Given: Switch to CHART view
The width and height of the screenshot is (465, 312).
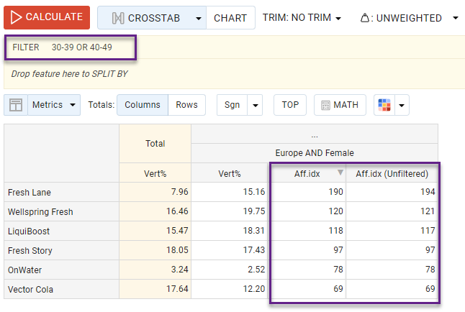Looking at the screenshot, I should [x=230, y=18].
